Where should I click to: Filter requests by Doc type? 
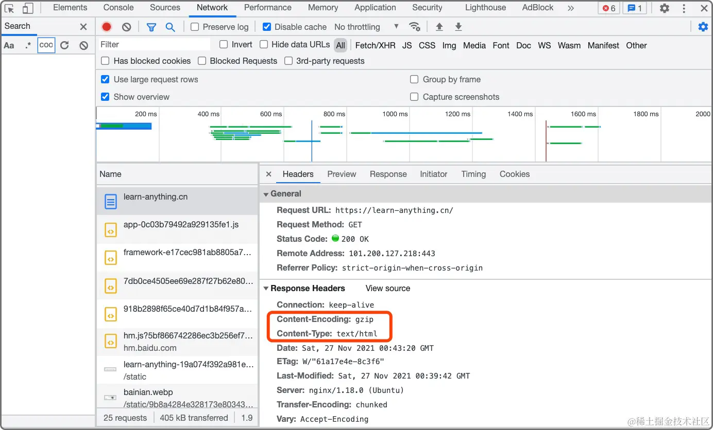point(523,45)
